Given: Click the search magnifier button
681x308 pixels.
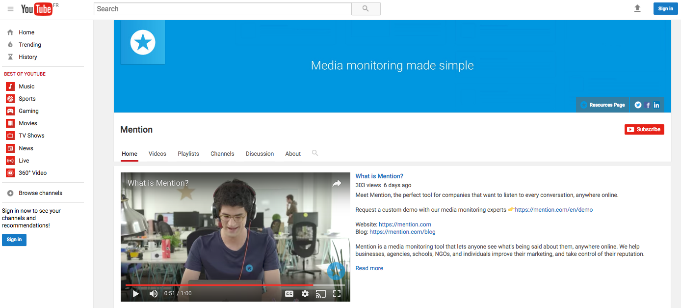Looking at the screenshot, I should tap(366, 9).
